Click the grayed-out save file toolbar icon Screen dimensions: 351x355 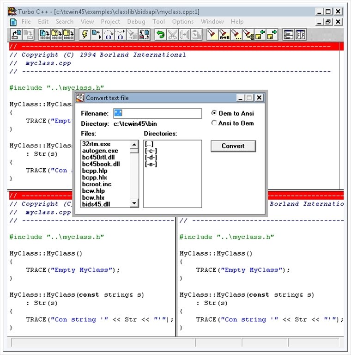coord(28,35)
